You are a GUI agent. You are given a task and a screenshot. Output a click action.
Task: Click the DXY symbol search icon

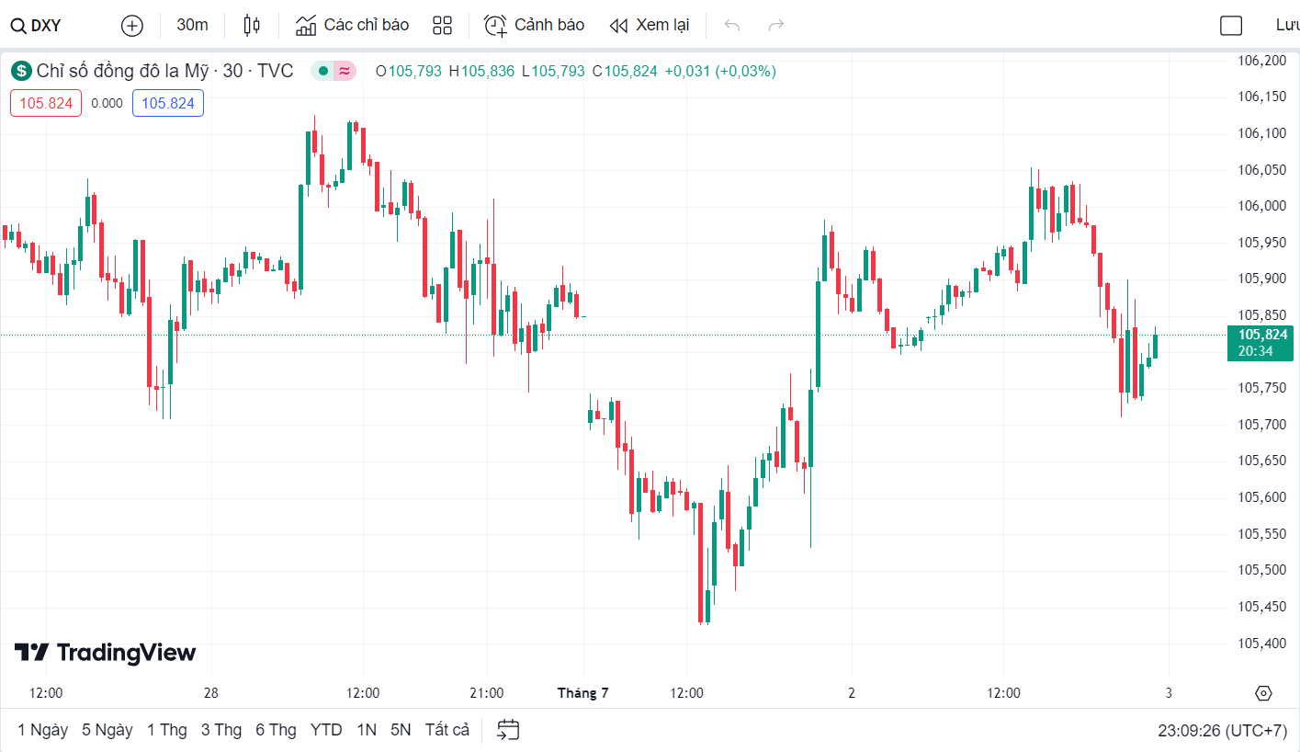pyautogui.click(x=17, y=26)
